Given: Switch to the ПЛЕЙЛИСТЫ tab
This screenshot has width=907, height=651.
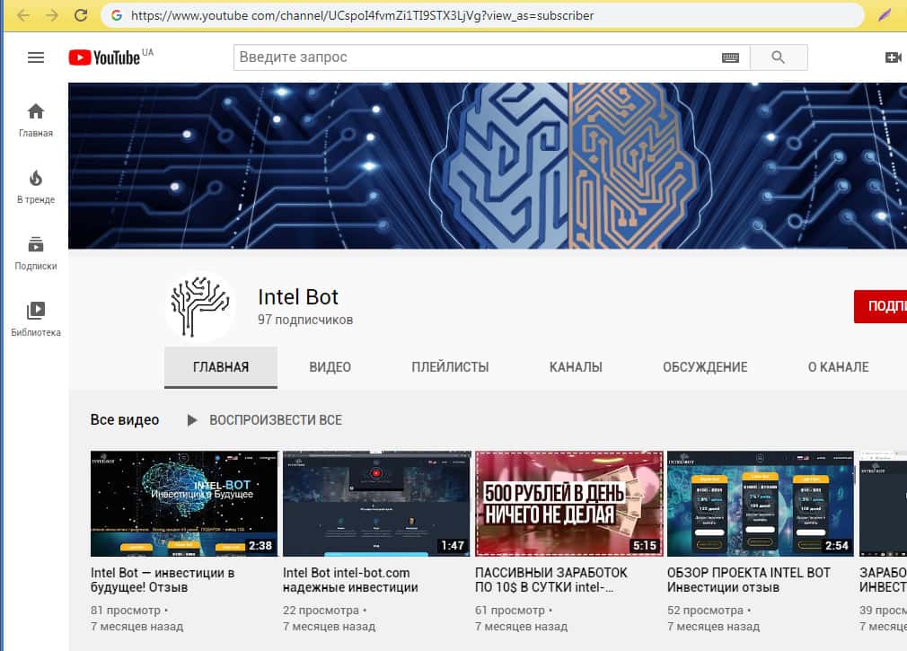Looking at the screenshot, I should tap(450, 367).
